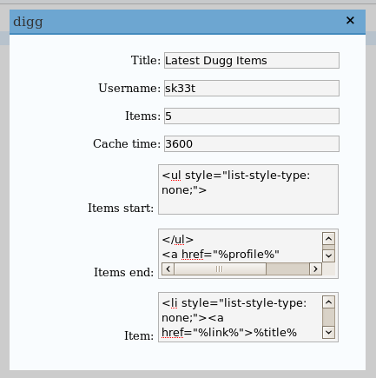Click inside the Items start textarea
Screen dimensions: 376x378
(248, 189)
